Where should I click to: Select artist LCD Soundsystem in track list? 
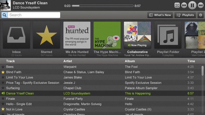77,93
